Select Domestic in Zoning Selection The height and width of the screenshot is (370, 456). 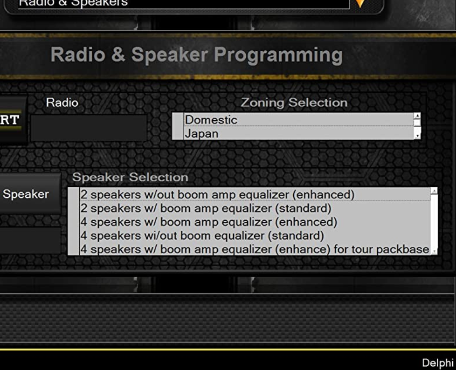[x=298, y=120]
